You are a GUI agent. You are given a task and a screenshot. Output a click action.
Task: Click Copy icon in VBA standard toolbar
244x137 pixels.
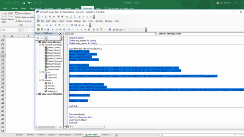coord(56,30)
